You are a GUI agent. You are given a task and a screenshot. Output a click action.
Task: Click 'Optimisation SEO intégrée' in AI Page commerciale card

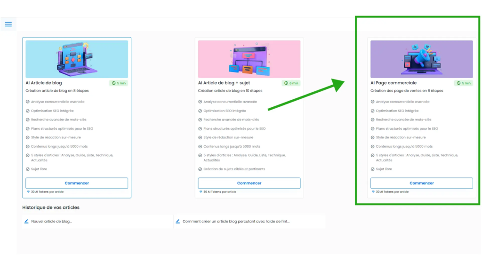tap(397, 111)
